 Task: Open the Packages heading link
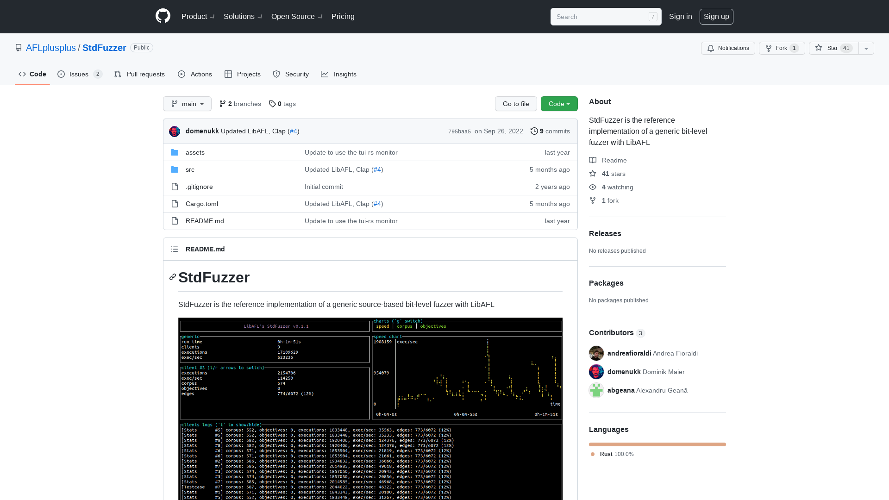[606, 283]
